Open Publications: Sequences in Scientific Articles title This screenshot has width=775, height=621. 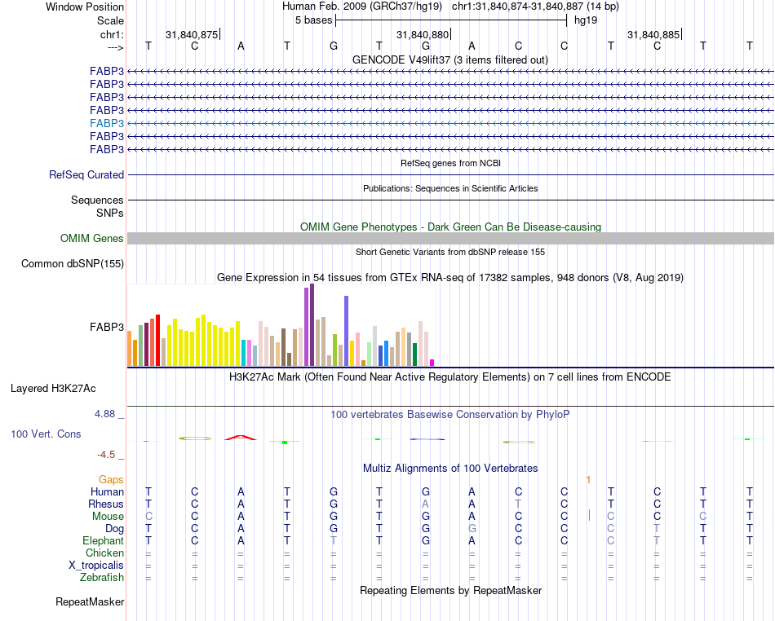click(x=450, y=188)
